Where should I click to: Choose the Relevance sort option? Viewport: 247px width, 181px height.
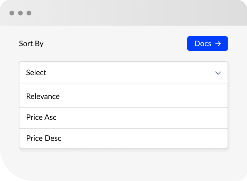[x=123, y=96]
